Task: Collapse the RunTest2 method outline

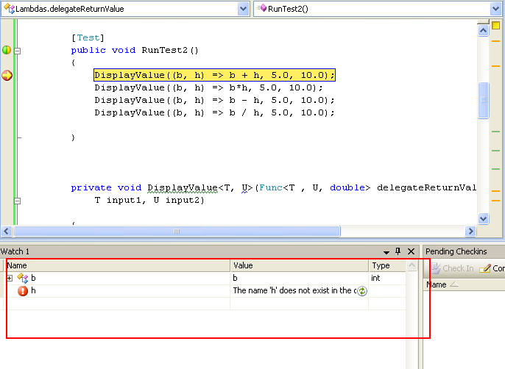Action: pos(18,51)
